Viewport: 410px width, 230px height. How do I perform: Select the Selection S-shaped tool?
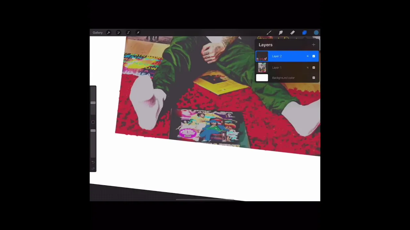128,33
